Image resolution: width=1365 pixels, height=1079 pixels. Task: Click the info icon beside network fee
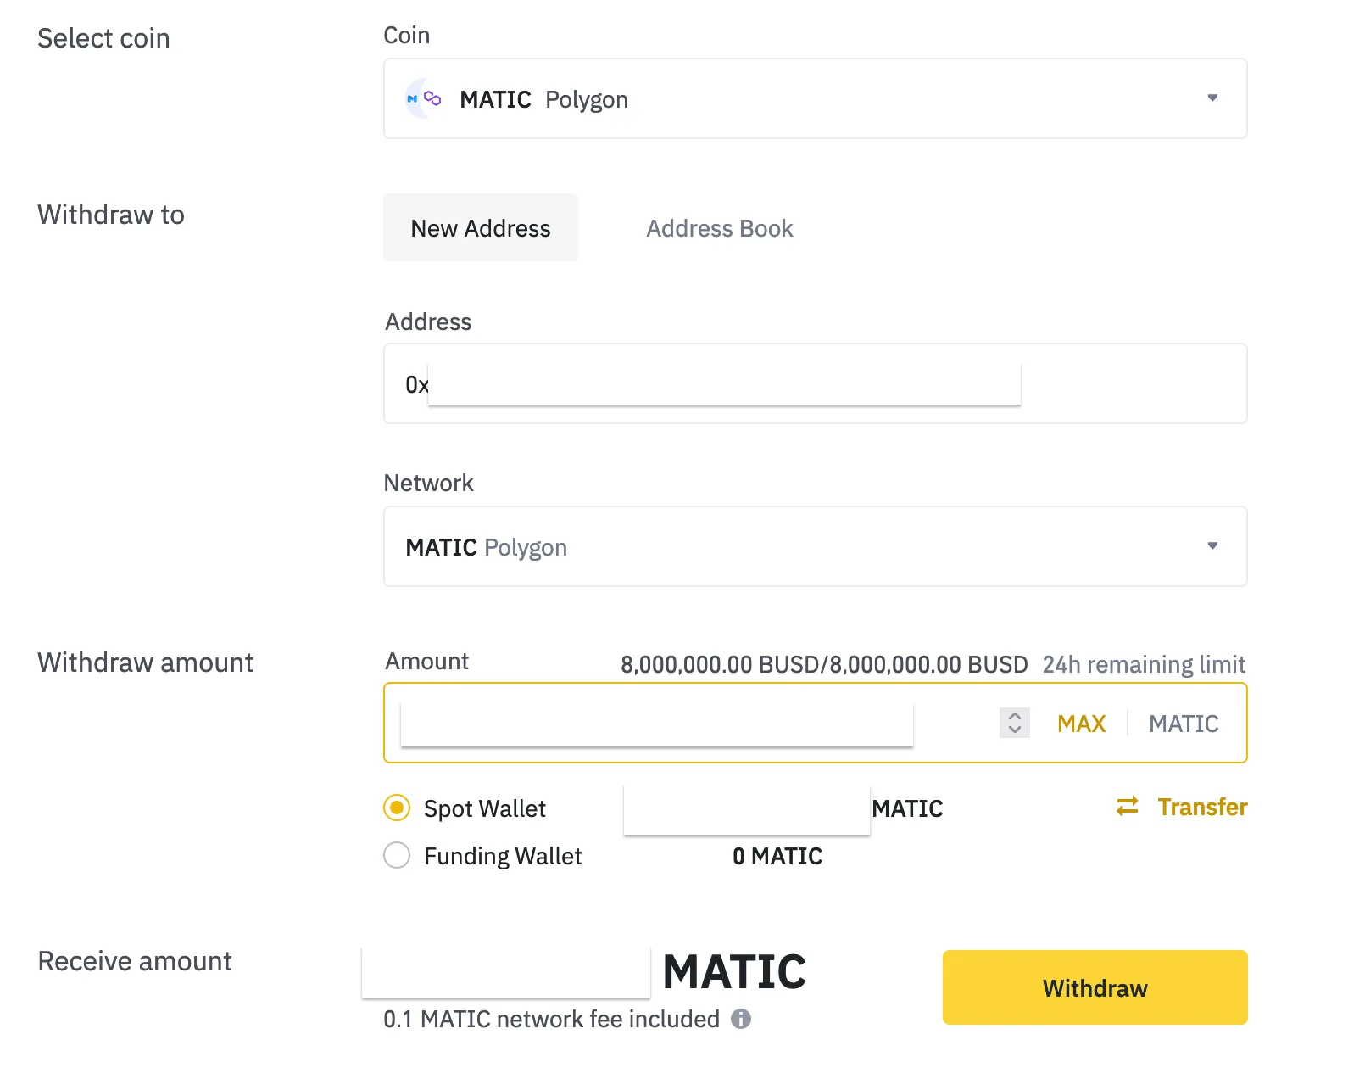click(x=741, y=1019)
